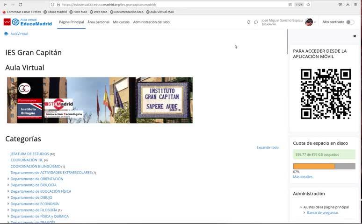Click the mobile app QR code

click(x=326, y=94)
